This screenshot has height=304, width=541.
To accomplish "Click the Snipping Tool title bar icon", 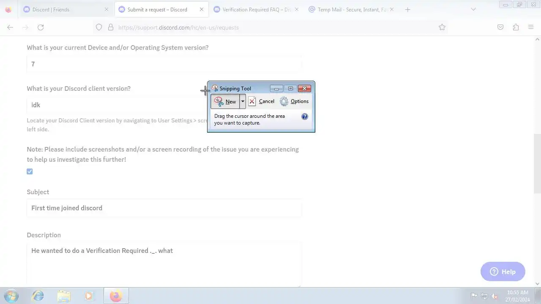I will pos(215,88).
